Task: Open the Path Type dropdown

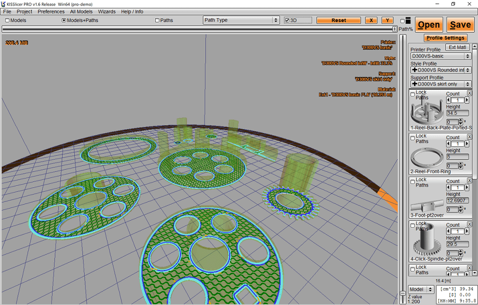Action: click(241, 20)
